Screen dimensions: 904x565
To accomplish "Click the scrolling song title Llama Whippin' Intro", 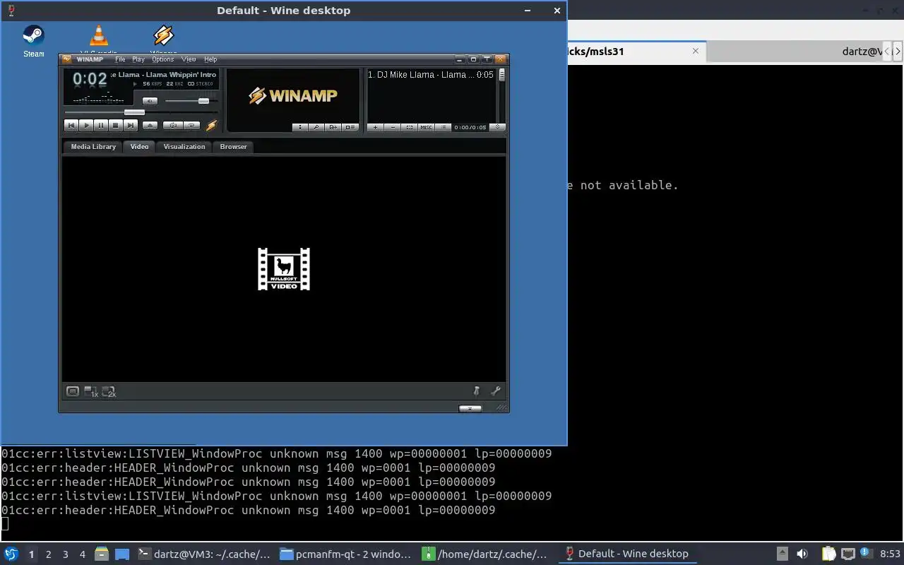I will click(164, 74).
